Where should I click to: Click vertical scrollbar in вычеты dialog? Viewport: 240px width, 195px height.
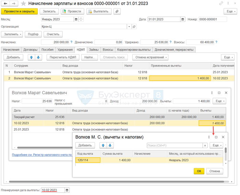coord(226,150)
